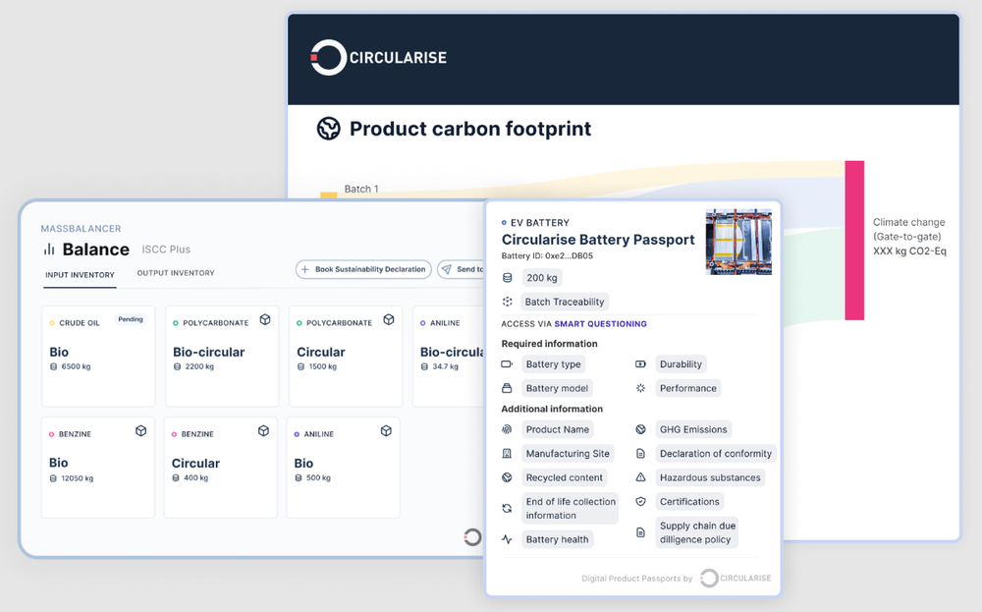Click the bar chart icon beside Balance

click(49, 250)
